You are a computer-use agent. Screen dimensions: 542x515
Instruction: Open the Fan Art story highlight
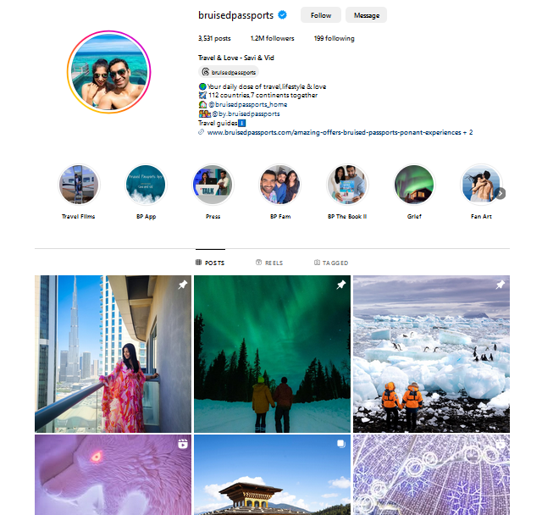pyautogui.click(x=481, y=185)
